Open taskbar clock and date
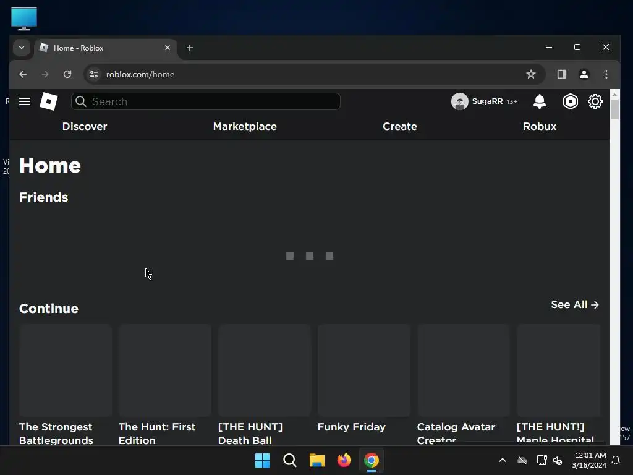 (x=589, y=460)
